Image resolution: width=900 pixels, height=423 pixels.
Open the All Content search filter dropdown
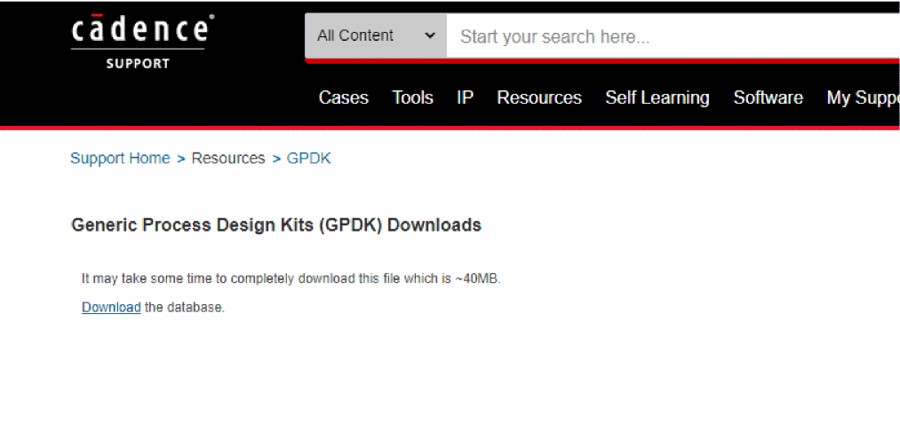pyautogui.click(x=376, y=35)
